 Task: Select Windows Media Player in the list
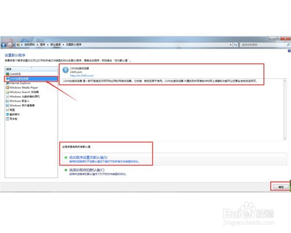tap(32, 87)
